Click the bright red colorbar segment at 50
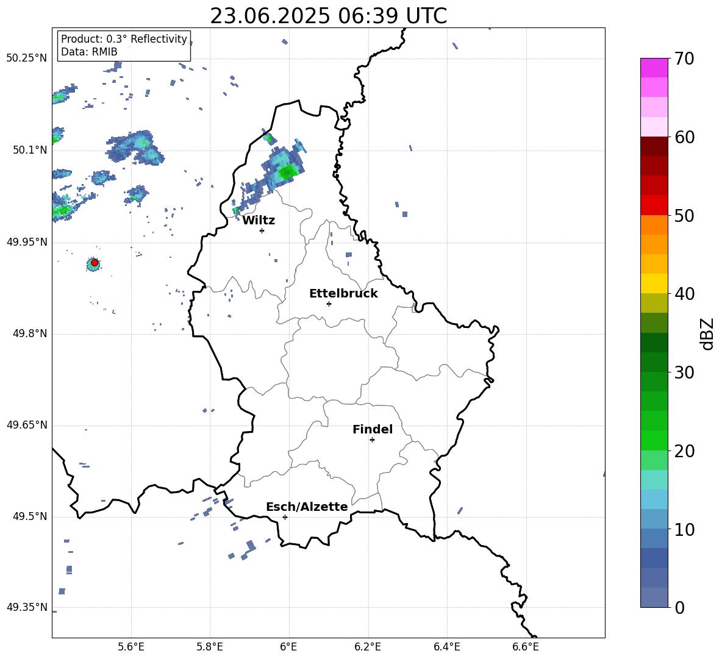 (654, 205)
